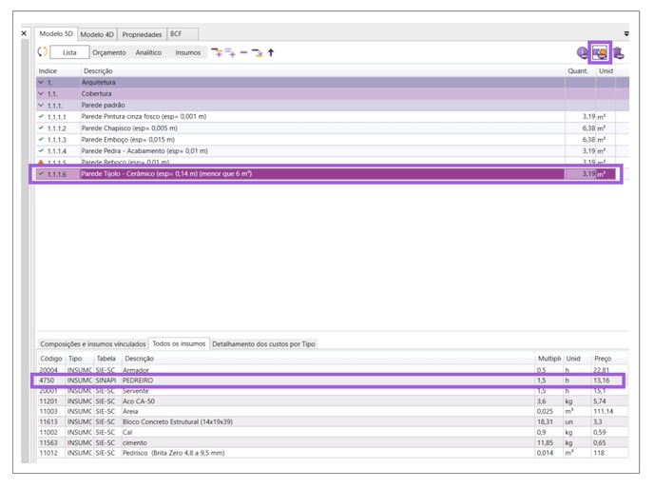
Task: Click the orange warning icon of row 1.1.1.5
Action: coord(41,162)
